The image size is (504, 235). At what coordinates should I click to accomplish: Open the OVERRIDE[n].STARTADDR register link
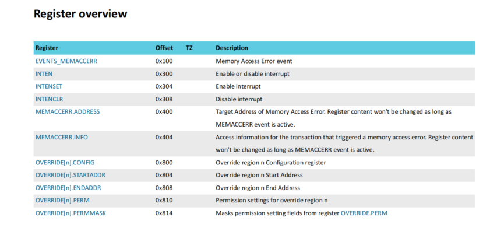point(71,175)
